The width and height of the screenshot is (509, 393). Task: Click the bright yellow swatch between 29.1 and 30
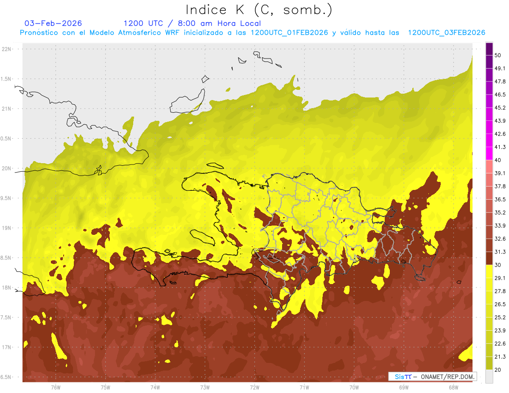pos(489,272)
